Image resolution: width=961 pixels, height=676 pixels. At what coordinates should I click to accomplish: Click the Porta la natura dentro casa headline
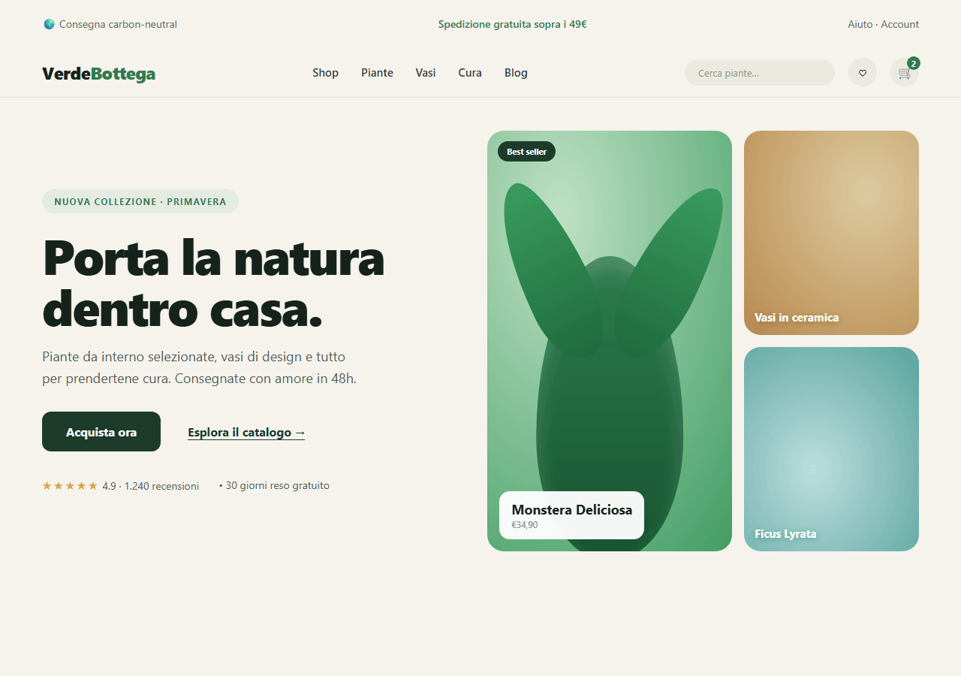coord(213,283)
